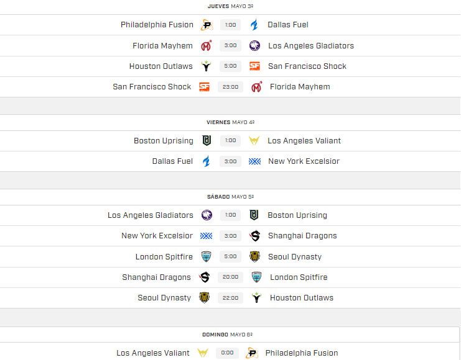Click Florida Mayhem logo in the 23:00 match
The image size is (461, 360).
[x=256, y=87]
